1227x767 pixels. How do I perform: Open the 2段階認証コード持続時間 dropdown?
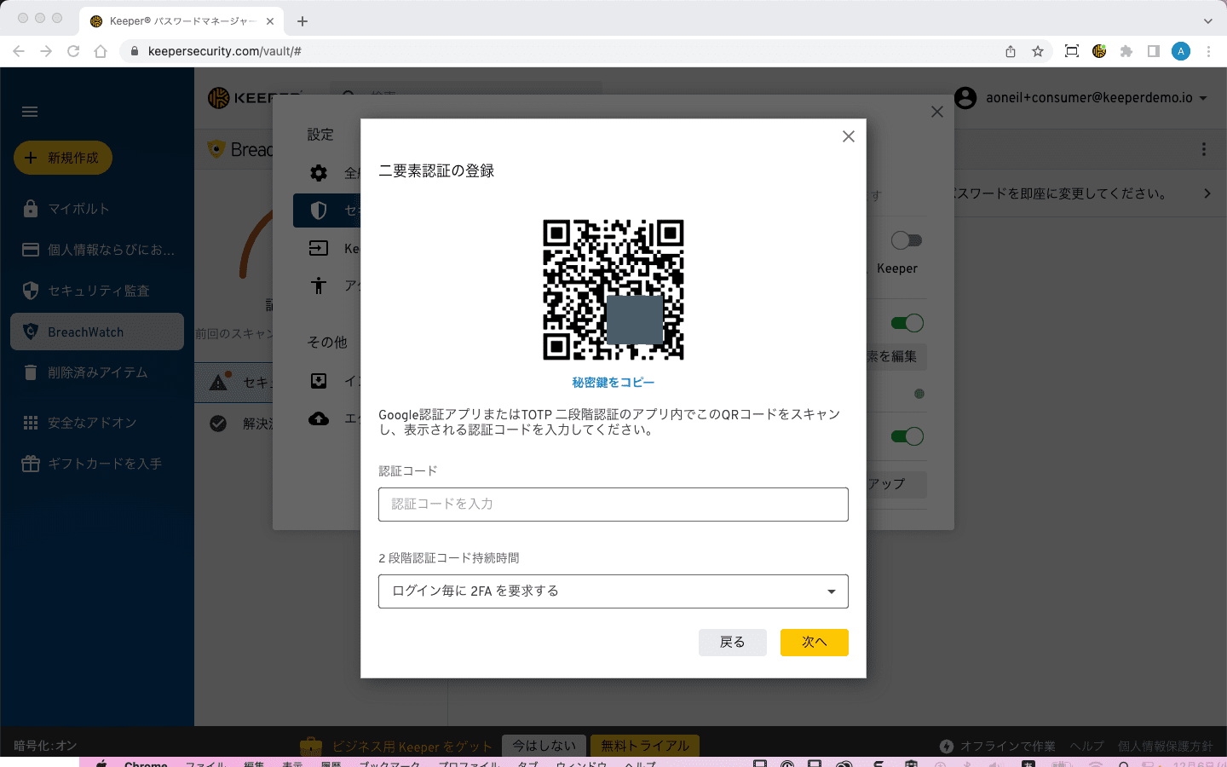coord(613,591)
